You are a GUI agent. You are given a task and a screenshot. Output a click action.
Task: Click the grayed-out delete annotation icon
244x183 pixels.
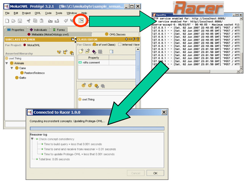[100, 52]
